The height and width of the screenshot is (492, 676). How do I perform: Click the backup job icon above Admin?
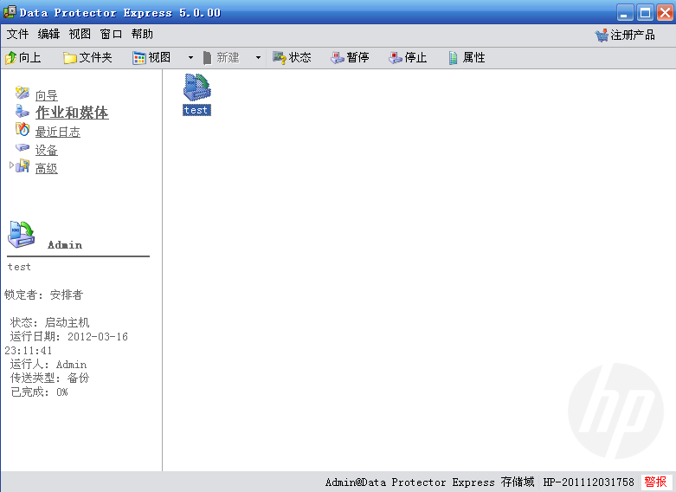coord(21,234)
